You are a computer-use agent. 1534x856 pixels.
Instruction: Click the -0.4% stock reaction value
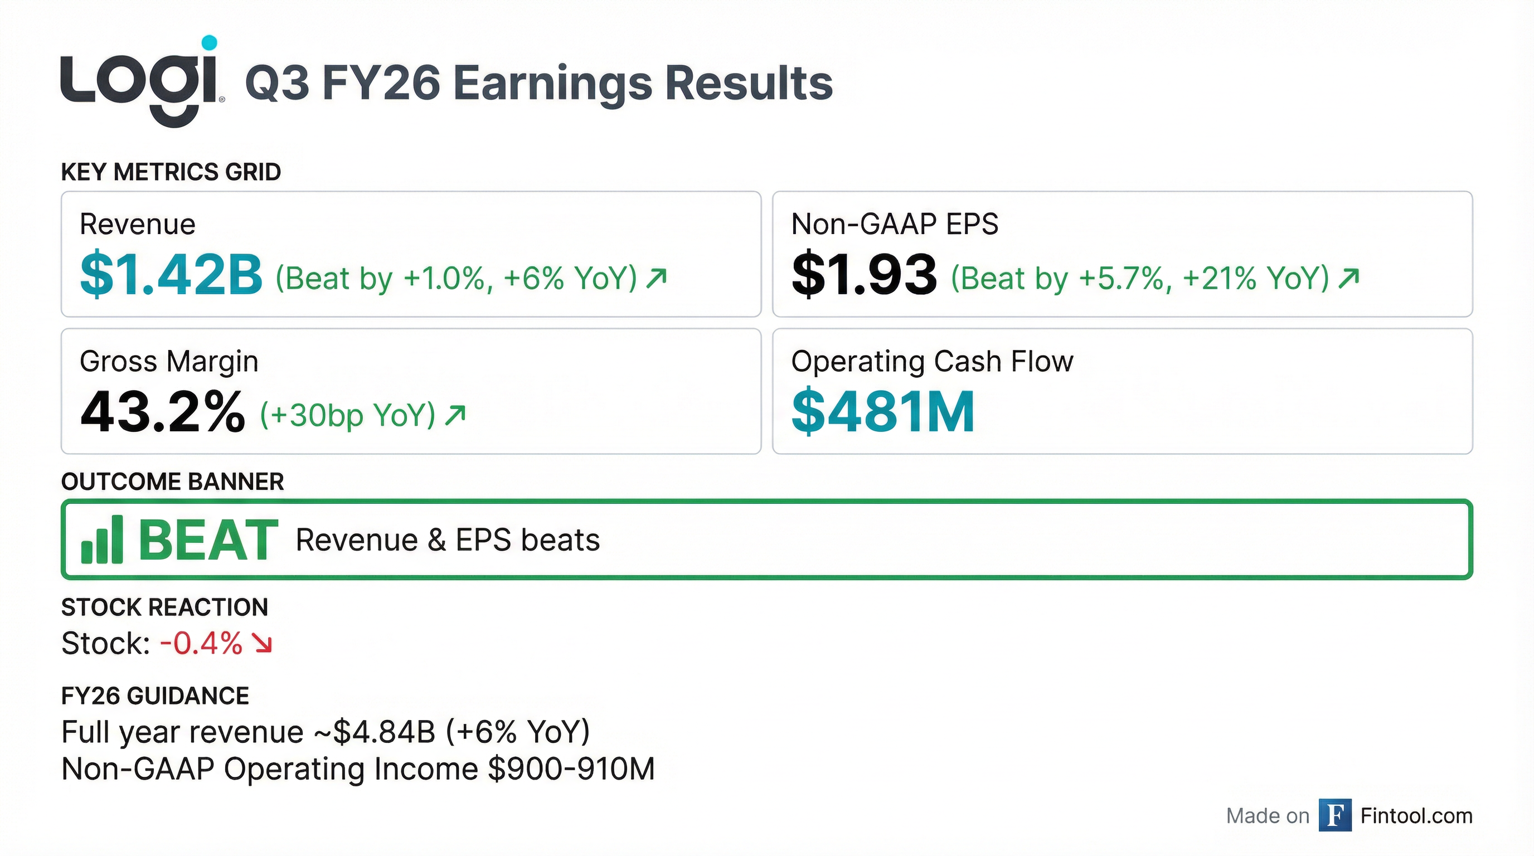click(x=201, y=644)
